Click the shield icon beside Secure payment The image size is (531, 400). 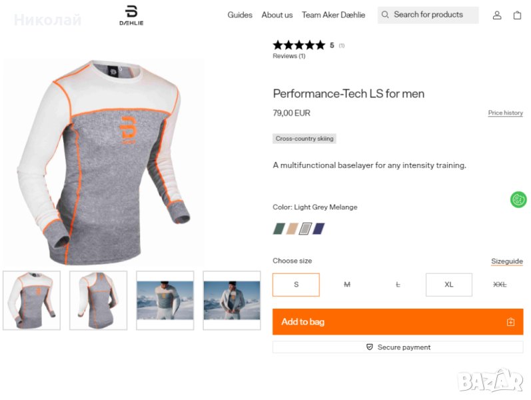[370, 347]
